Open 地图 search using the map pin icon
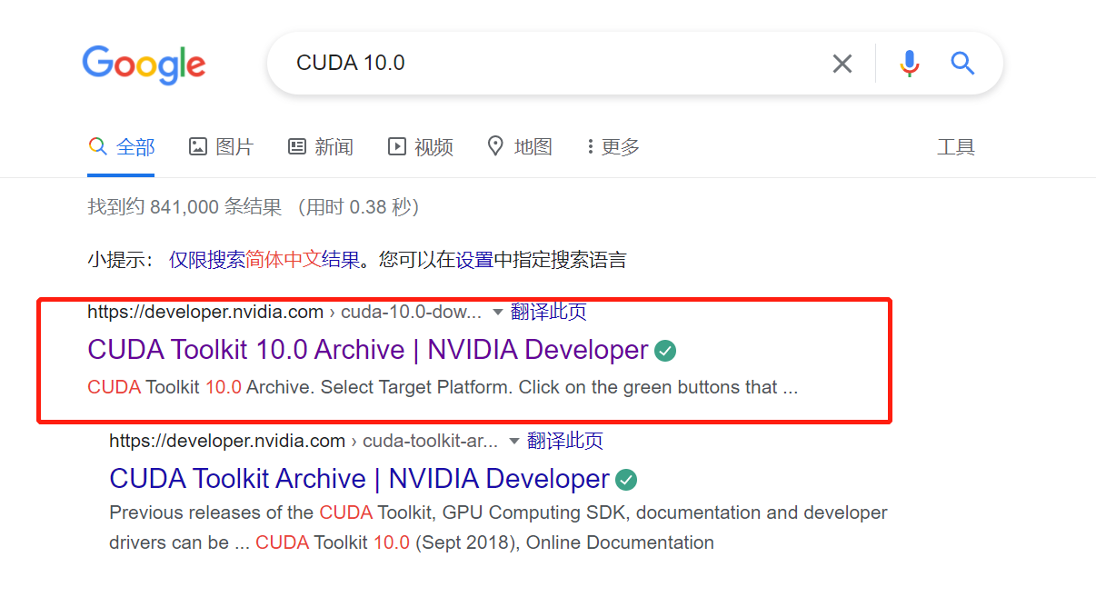Viewport: 1096px width, 597px height. pyautogui.click(x=495, y=146)
